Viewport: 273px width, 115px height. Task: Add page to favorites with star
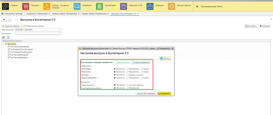click(16, 20)
